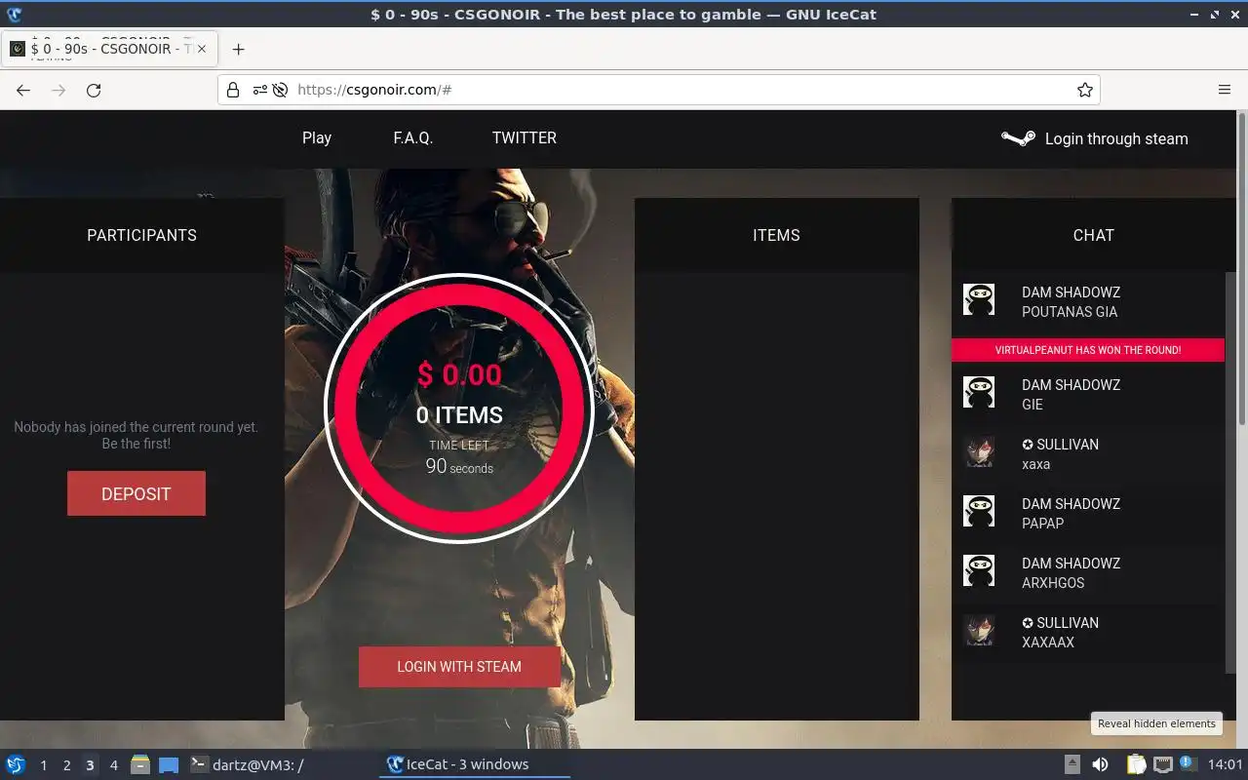
Task: Click Login through steam in the header
Action: [1116, 138]
